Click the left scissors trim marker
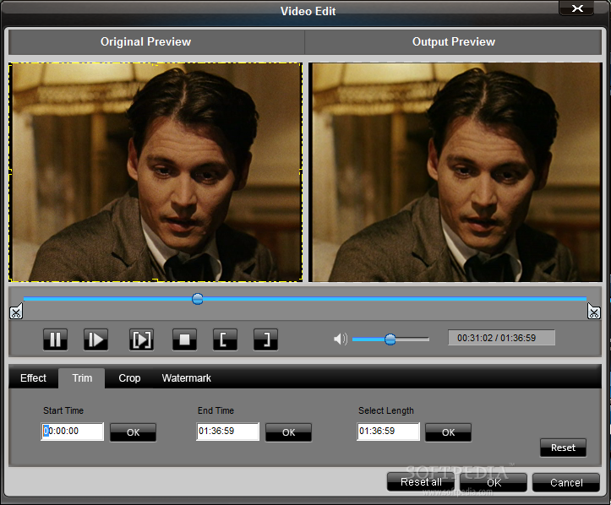611x505 pixels. [16, 312]
